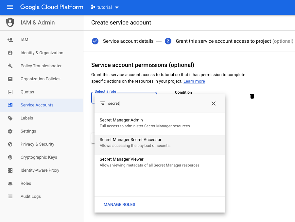
Task: Click the Identity-Aware Proxy icon
Action: tap(10, 170)
